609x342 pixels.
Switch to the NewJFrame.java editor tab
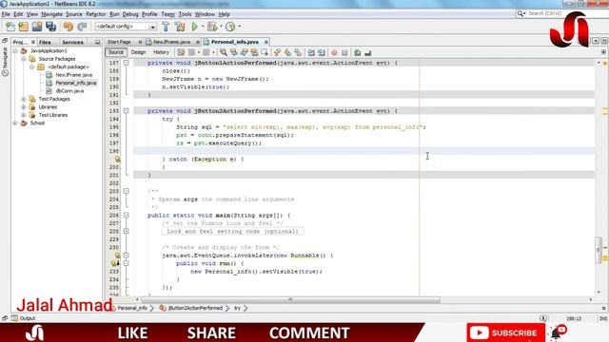pos(171,42)
